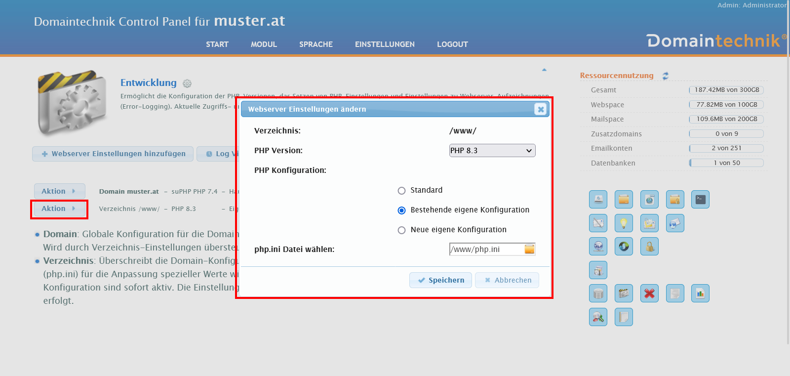
Task: Click the database cylinder icon
Action: (598, 293)
